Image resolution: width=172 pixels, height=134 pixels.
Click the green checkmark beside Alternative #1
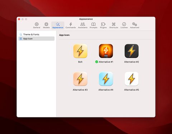pos(96,62)
